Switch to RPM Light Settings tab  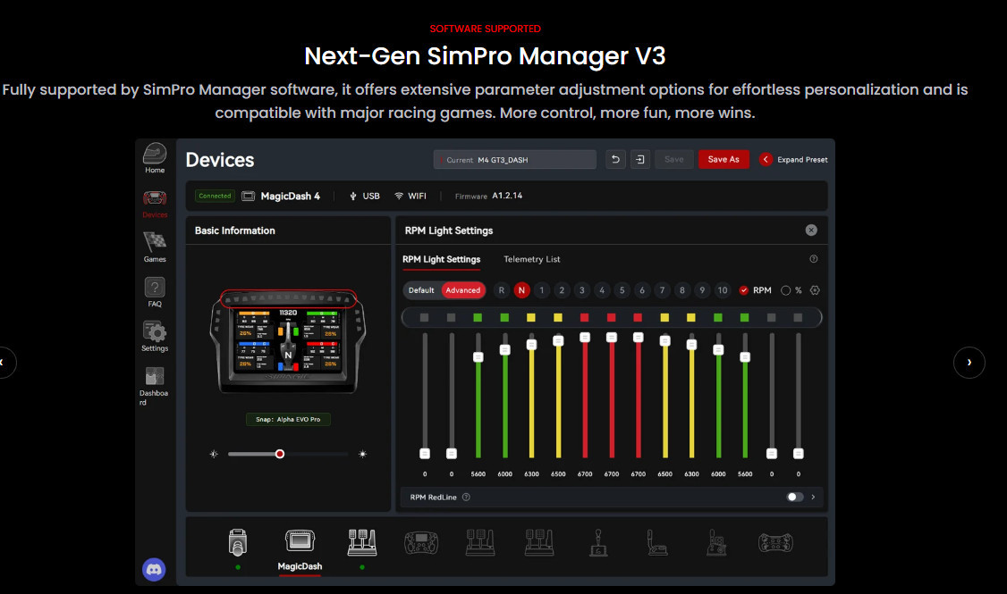(x=441, y=259)
